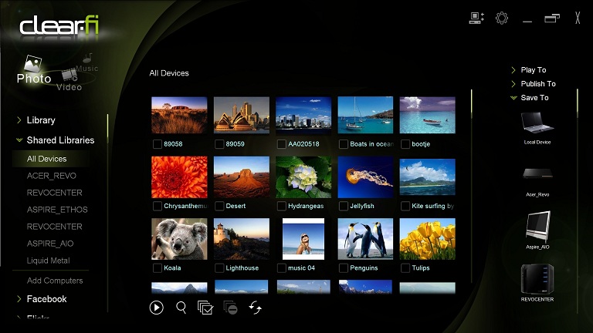
Task: Select the Penguins checkbox
Action: (x=344, y=268)
